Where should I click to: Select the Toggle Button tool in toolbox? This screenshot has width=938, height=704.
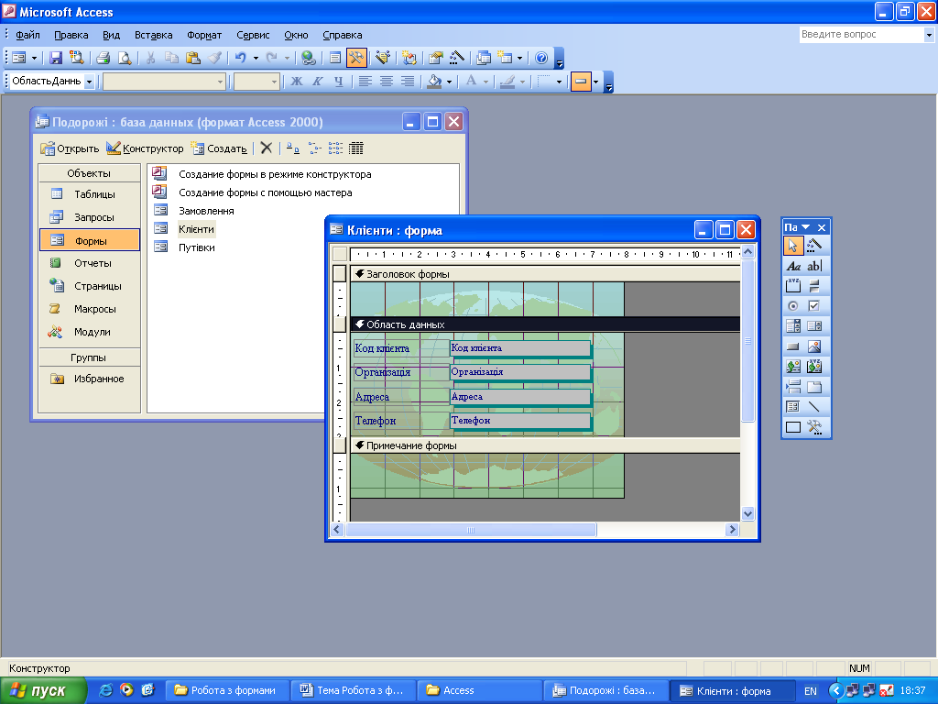click(x=814, y=286)
